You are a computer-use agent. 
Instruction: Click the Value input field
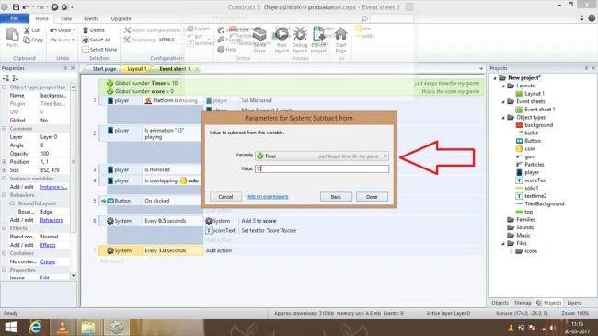coord(322,168)
